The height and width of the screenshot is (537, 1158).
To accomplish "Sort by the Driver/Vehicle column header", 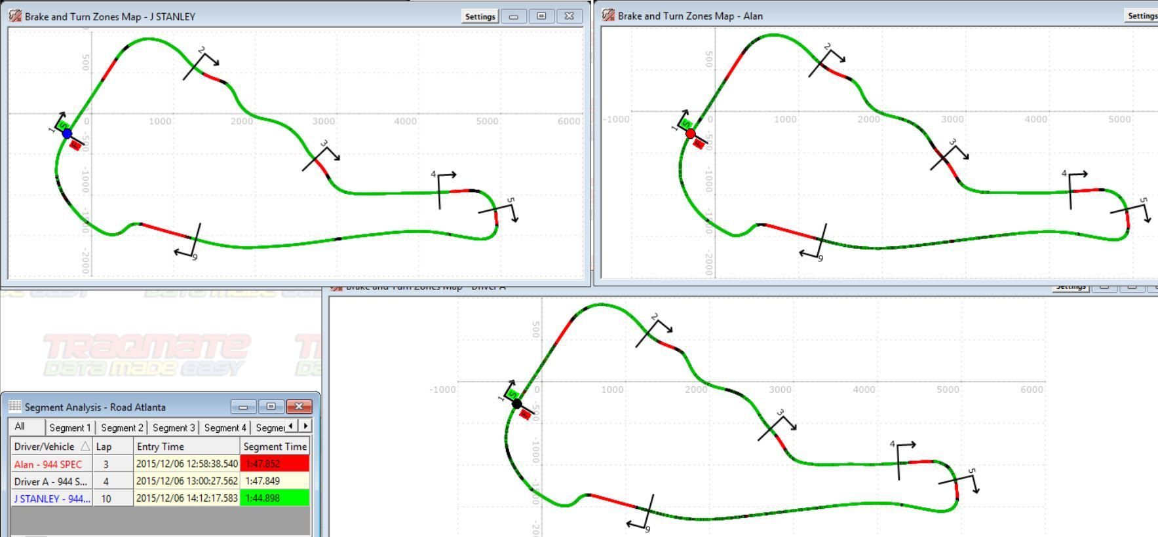I will (x=45, y=446).
